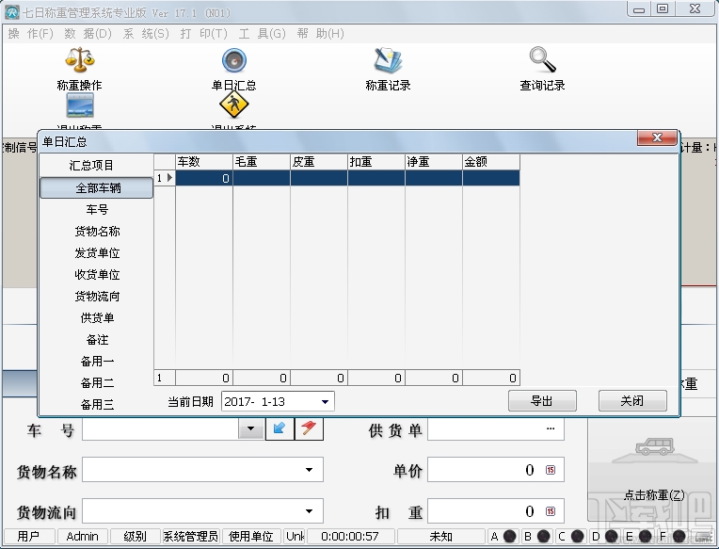The height and width of the screenshot is (549, 719).
Task: Select 备用一 summary item
Action: click(x=97, y=361)
